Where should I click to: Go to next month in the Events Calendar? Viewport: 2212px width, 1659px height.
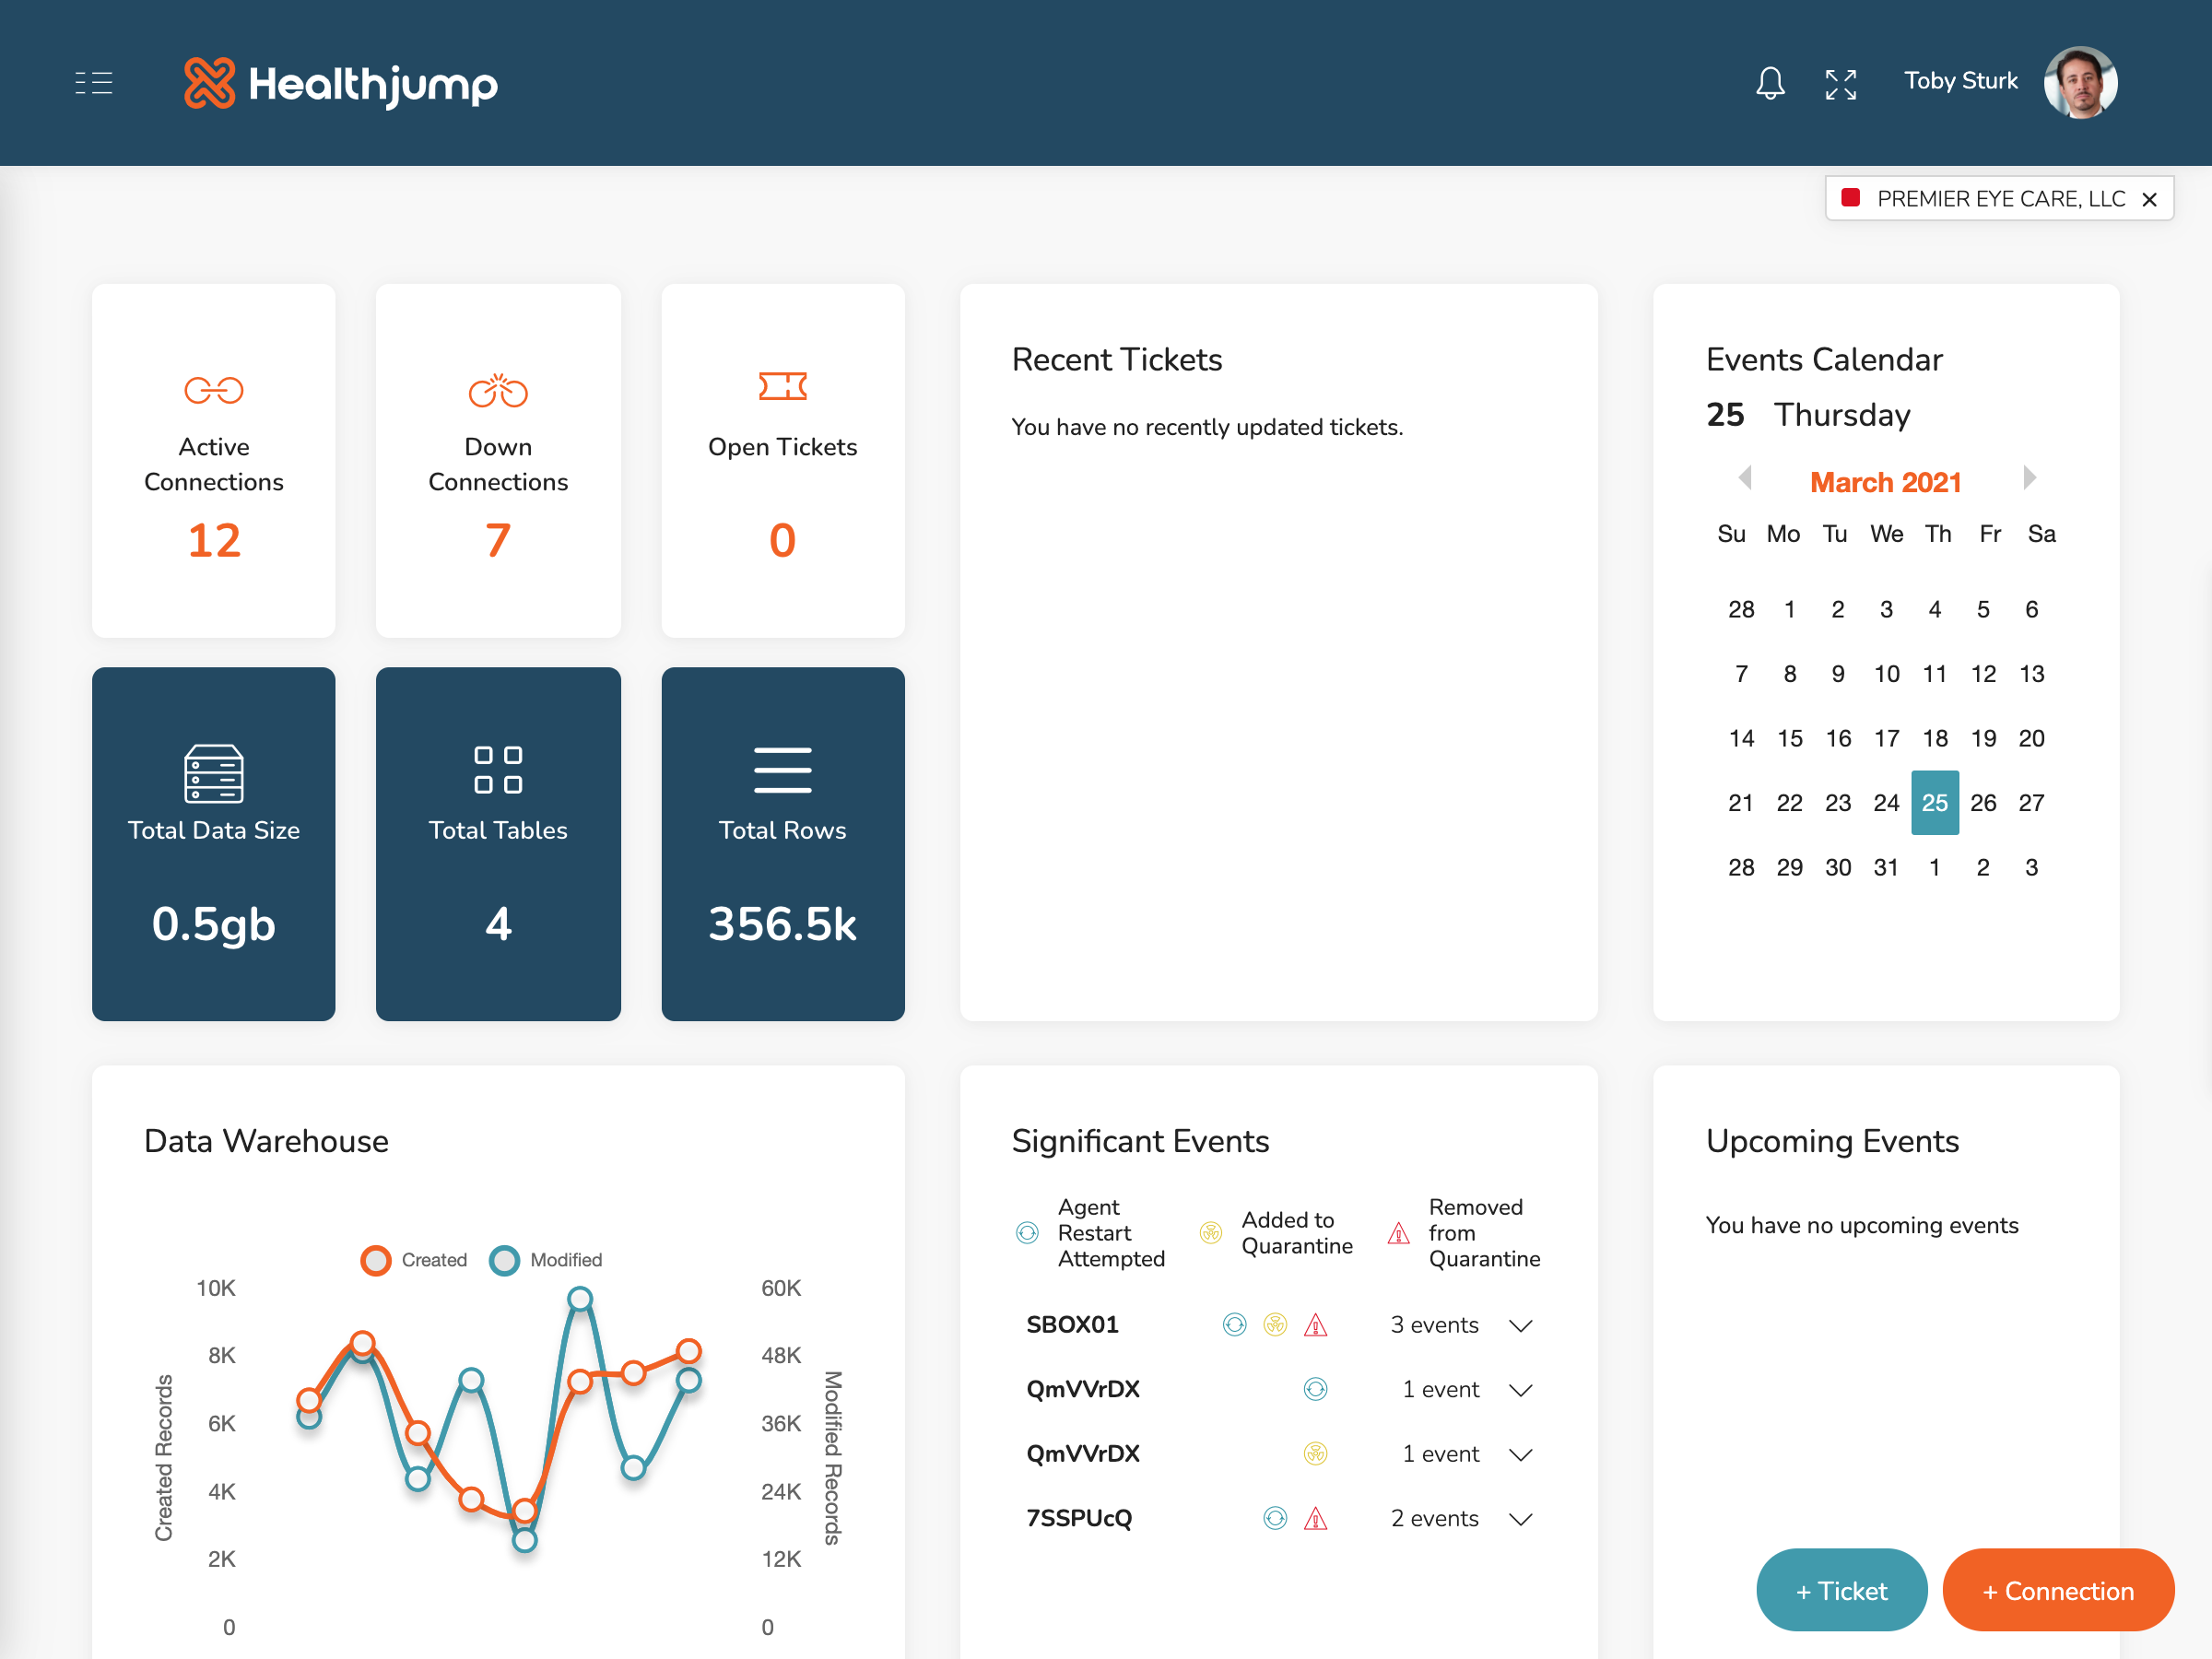point(2029,479)
